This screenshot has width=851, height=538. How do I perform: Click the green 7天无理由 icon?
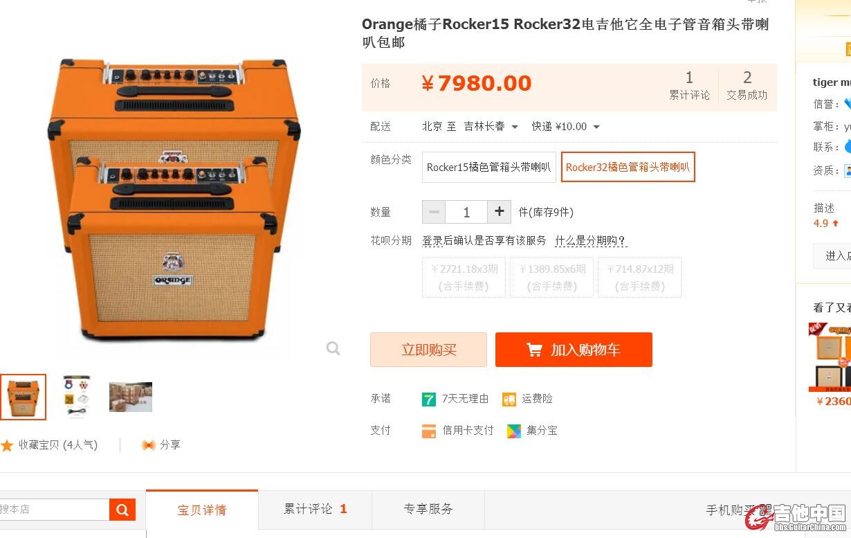click(x=429, y=399)
